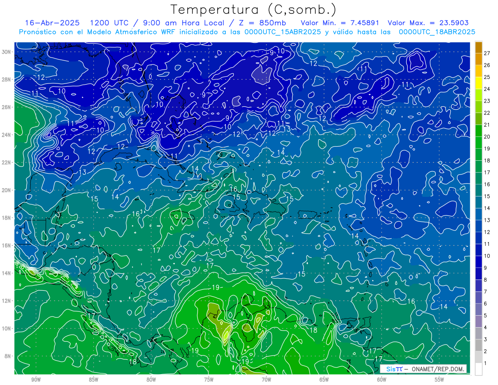Image resolution: width=498 pixels, height=385 pixels.
Task: Click the '5' label on the color scale
Action: 486,316
